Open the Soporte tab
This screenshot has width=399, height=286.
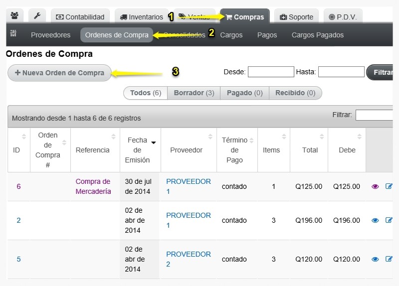(x=296, y=17)
